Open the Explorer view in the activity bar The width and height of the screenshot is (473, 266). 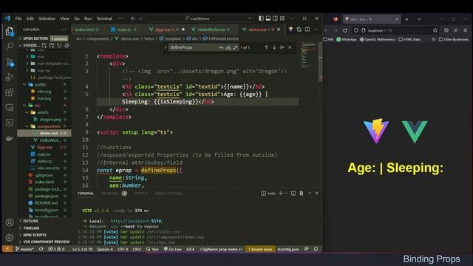pyautogui.click(x=10, y=31)
